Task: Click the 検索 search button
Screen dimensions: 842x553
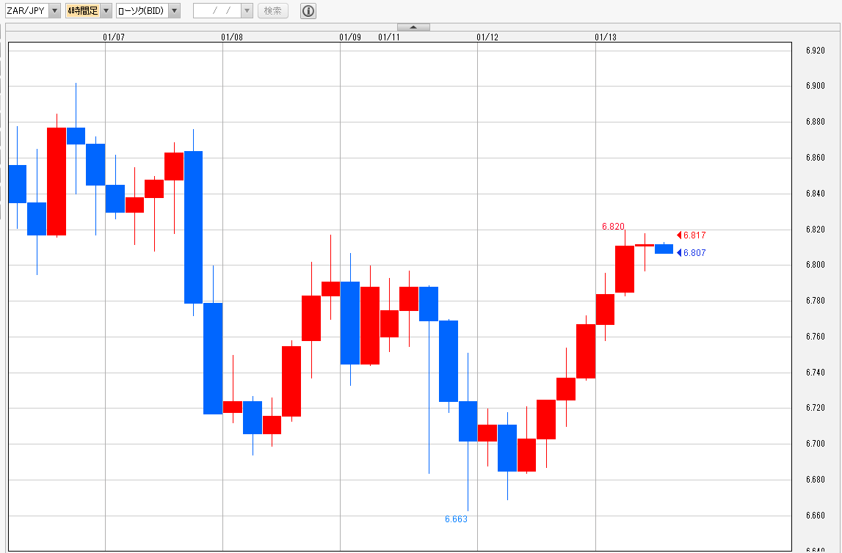Action: tap(273, 11)
